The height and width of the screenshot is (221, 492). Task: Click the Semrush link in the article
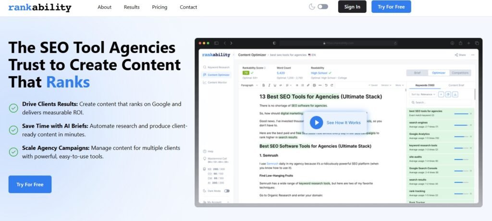click(272, 164)
